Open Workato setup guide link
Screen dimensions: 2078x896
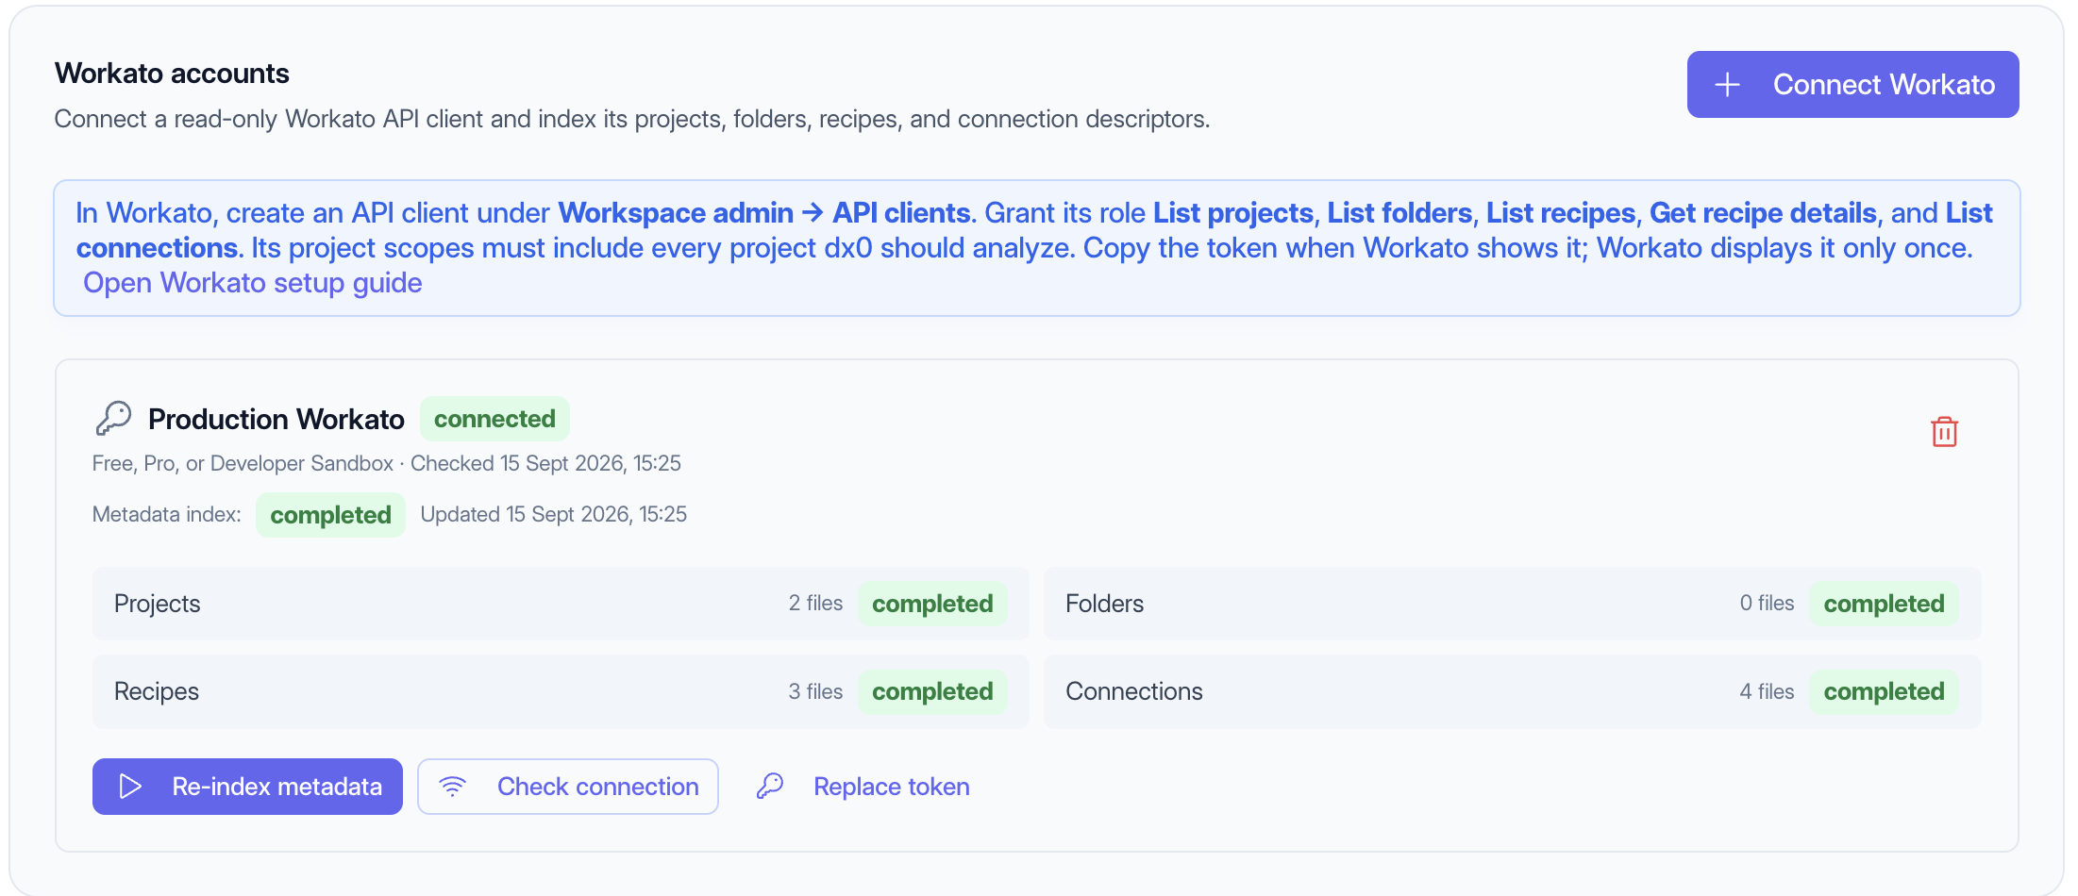(252, 283)
